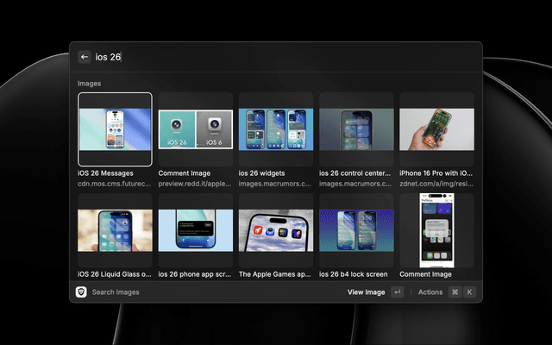Click the Search Images extension icon

(x=81, y=292)
